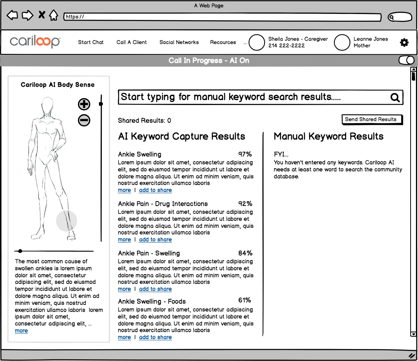Go to browser home icon
418x361 pixels.
coord(54,16)
